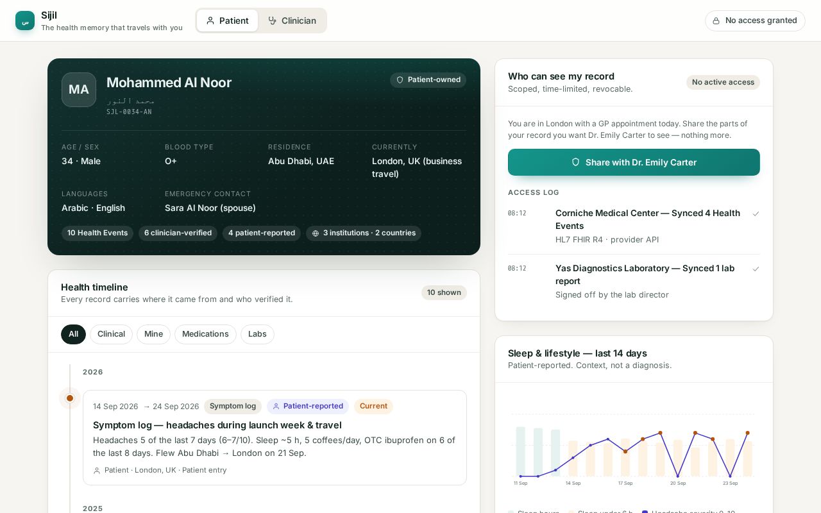This screenshot has height=513, width=821.
Task: Open the No access granted status button
Action: [755, 21]
